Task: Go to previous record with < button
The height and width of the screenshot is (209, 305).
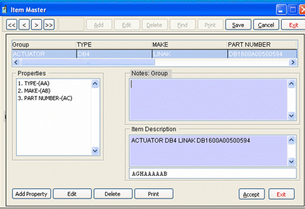Action: pyautogui.click(x=24, y=25)
